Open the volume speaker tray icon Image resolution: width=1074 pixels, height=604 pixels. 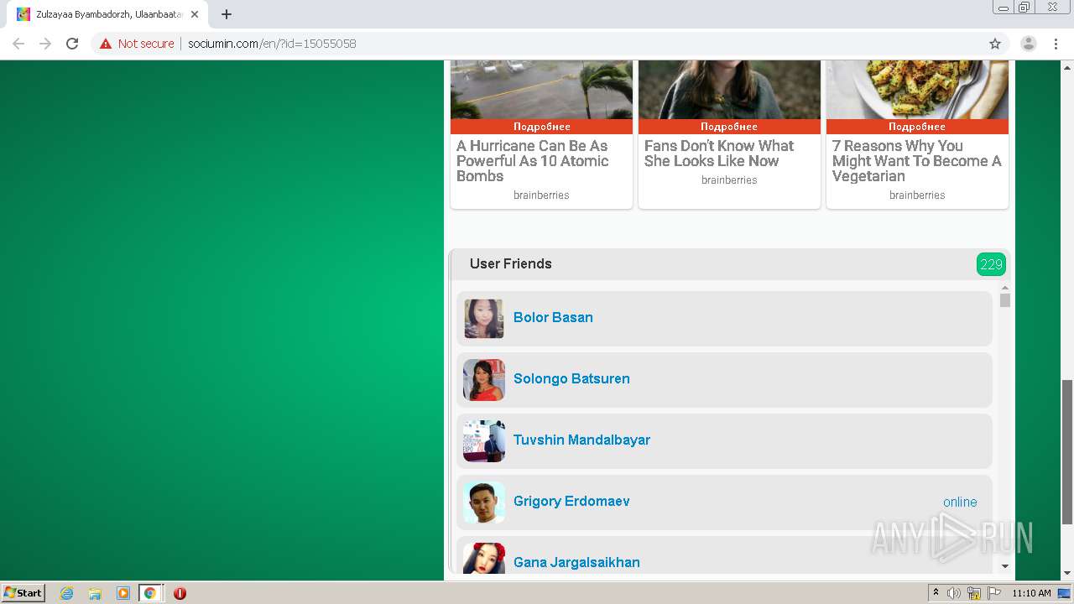[x=954, y=593]
